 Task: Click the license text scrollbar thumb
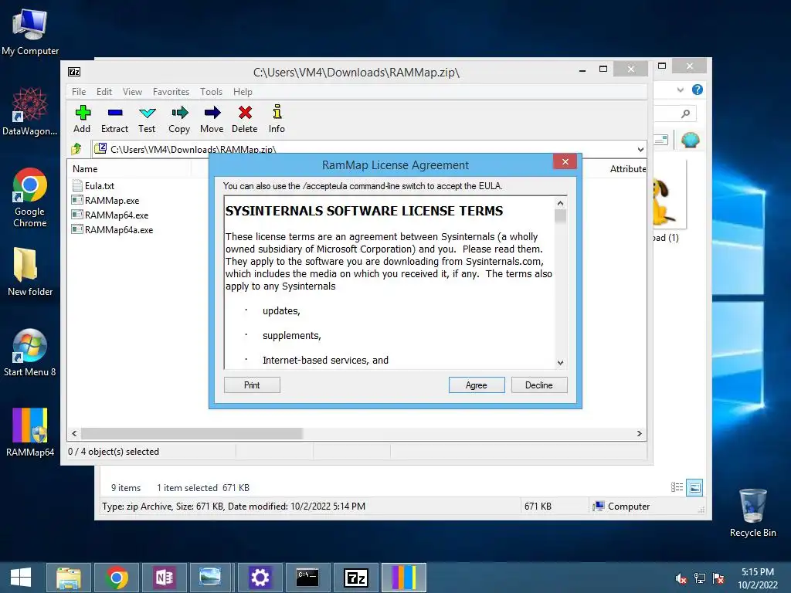[560, 216]
